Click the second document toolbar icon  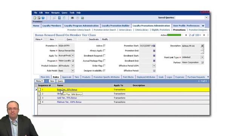click(39, 18)
